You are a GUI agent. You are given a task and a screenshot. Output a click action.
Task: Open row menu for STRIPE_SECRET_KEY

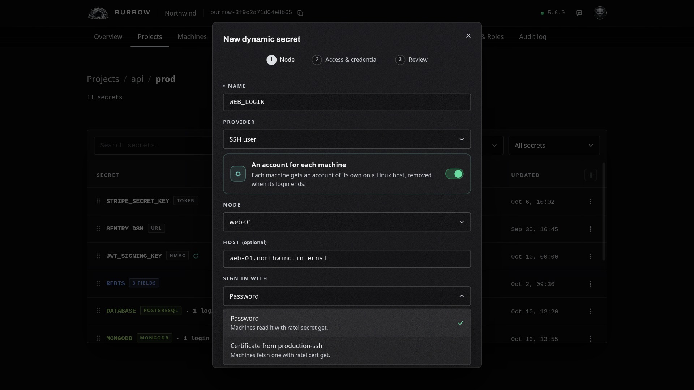(591, 201)
